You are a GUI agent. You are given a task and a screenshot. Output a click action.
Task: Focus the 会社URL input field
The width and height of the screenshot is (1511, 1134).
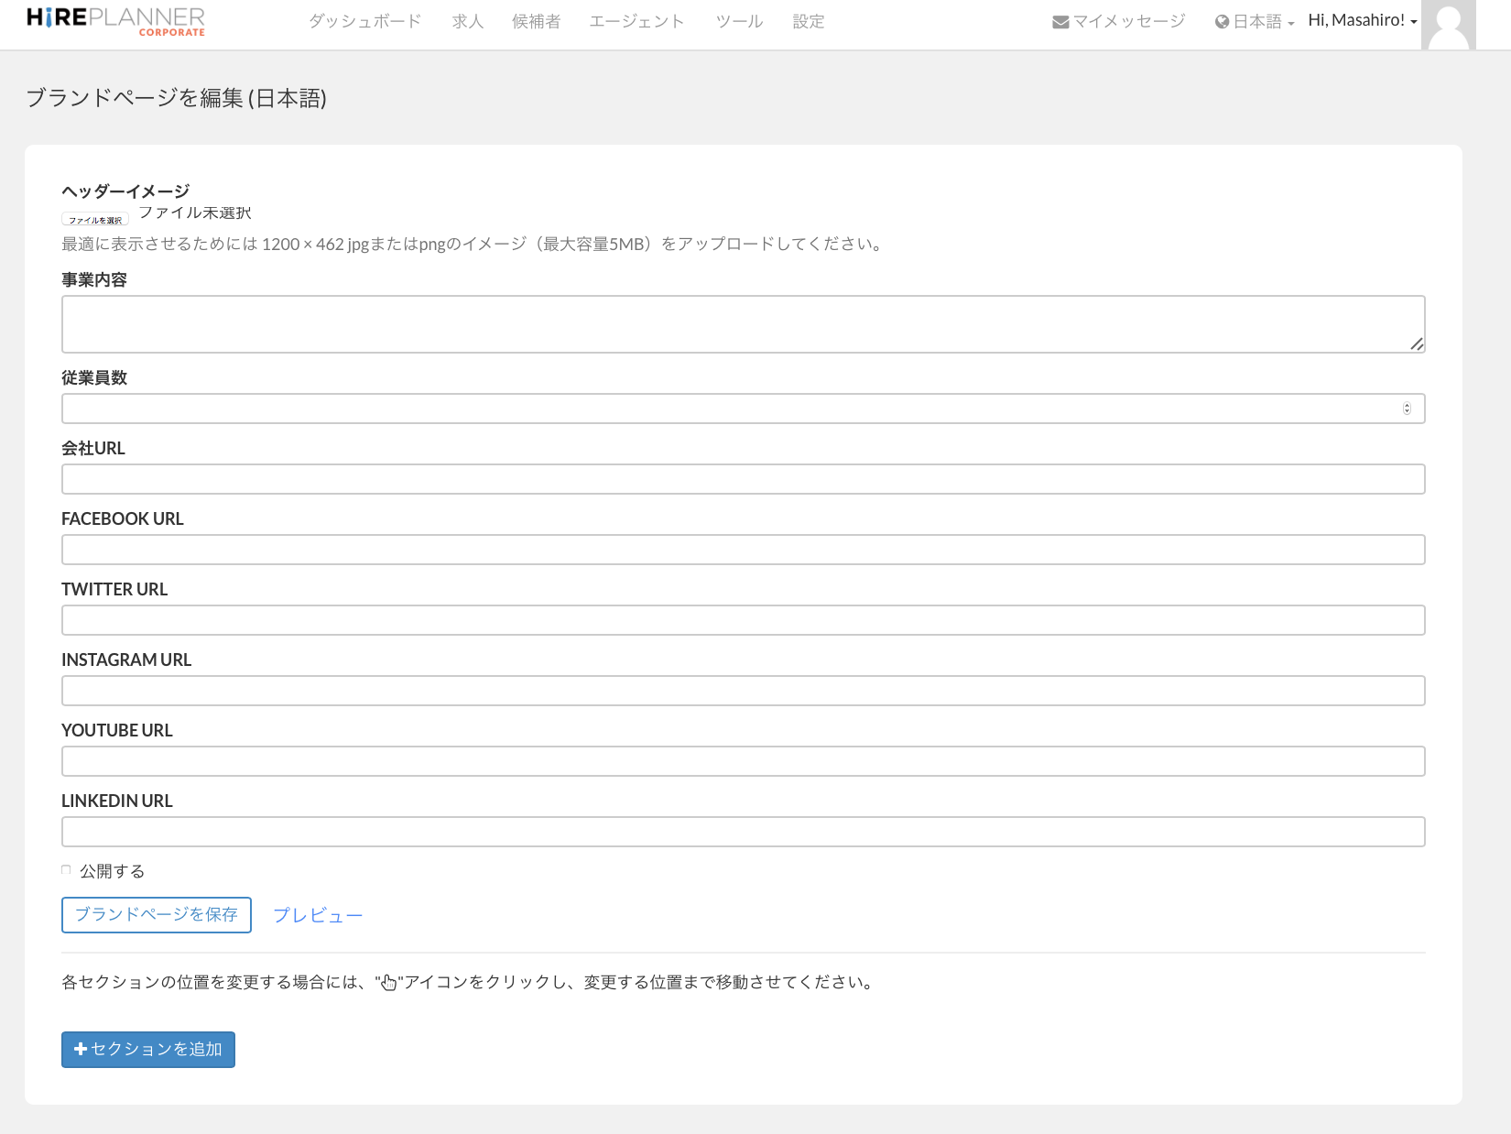(x=743, y=479)
